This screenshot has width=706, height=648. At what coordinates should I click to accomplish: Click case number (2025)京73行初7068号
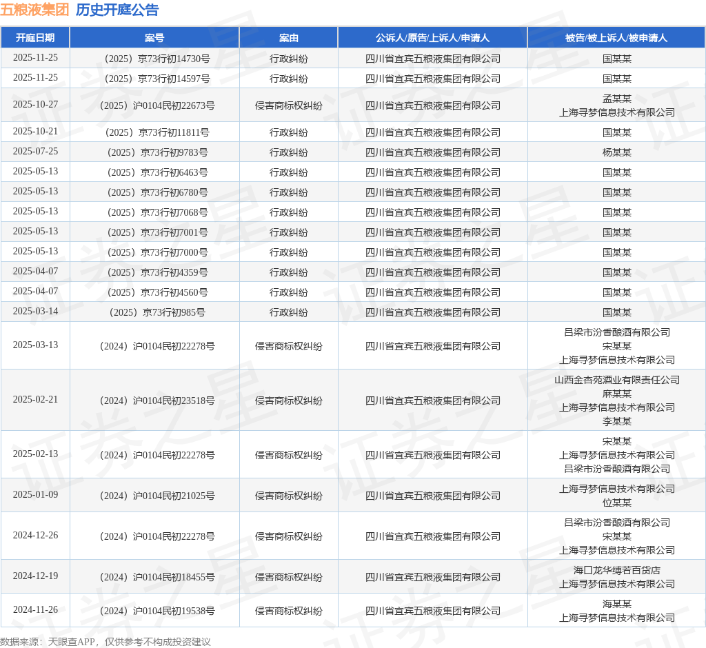point(154,212)
